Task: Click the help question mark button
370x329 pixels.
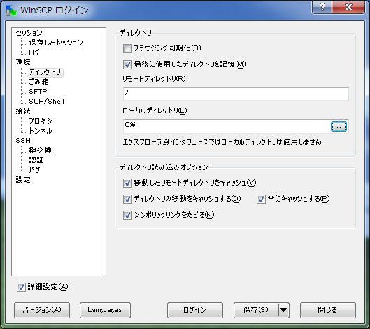Action: click(322, 7)
